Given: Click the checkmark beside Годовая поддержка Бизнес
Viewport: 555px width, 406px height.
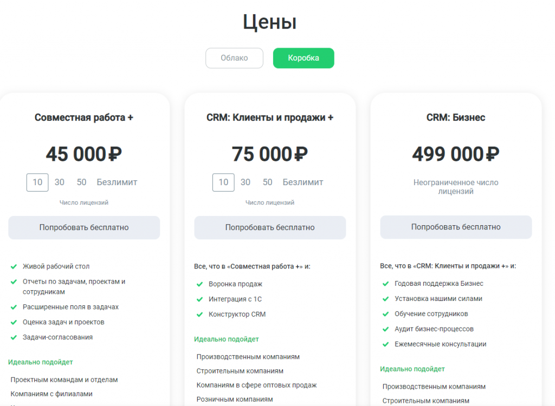Looking at the screenshot, I should tap(386, 284).
